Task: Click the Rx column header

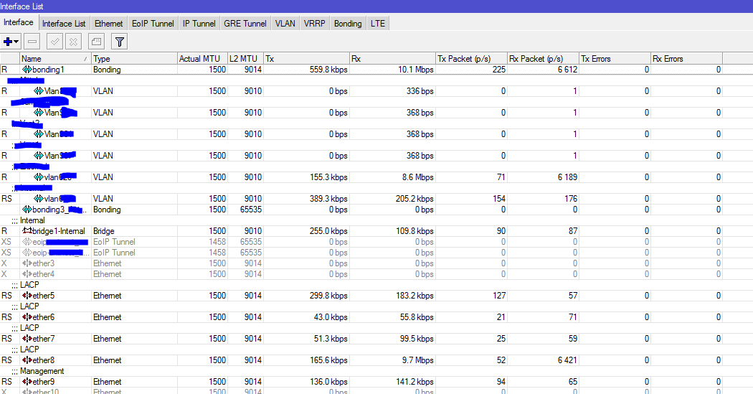Action: (393, 59)
